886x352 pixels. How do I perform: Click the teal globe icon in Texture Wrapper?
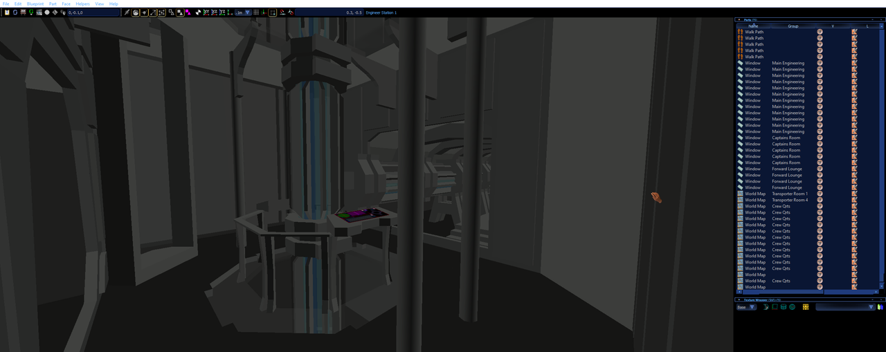[x=792, y=307]
